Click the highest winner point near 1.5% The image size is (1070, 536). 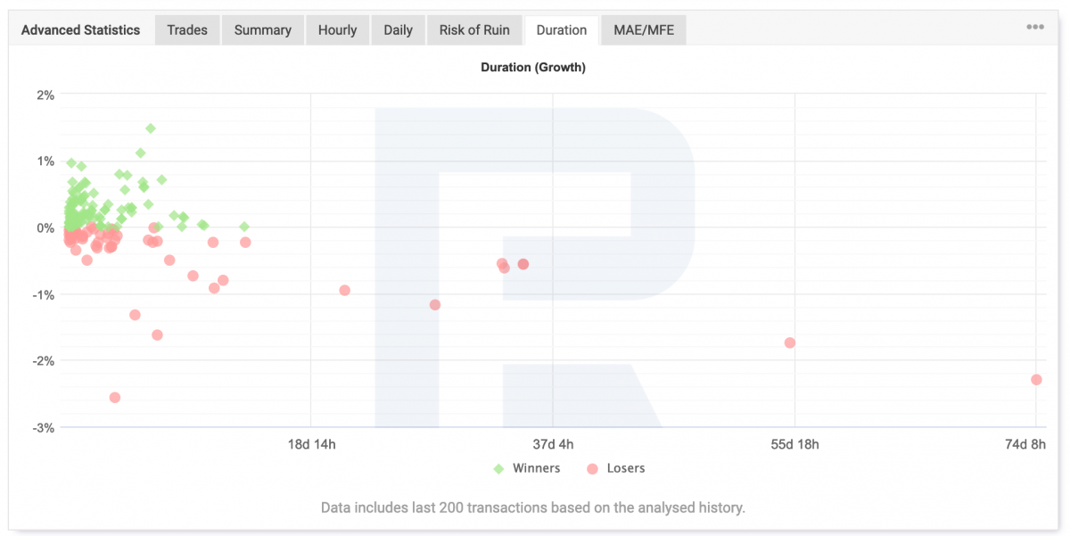(151, 128)
